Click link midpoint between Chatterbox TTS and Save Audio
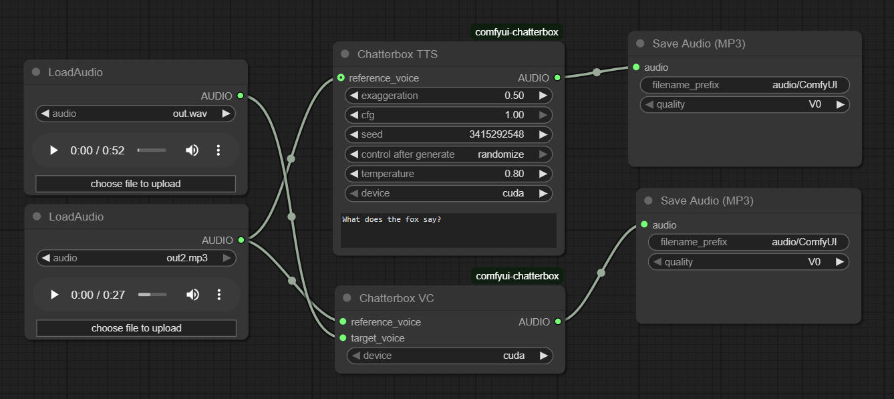Image resolution: width=894 pixels, height=399 pixels. coord(597,72)
